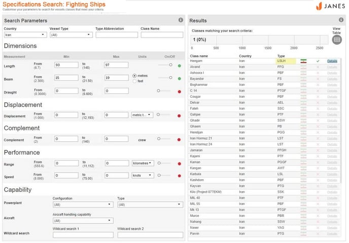The image size is (349, 243).
Task: Open the Range units kilometres dropdown
Action: coord(142,163)
